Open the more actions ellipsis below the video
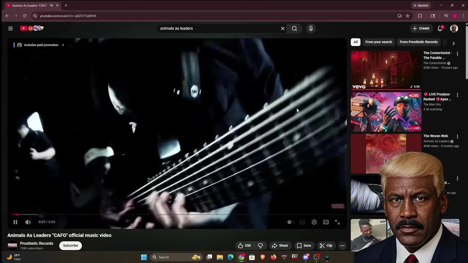 342,246
